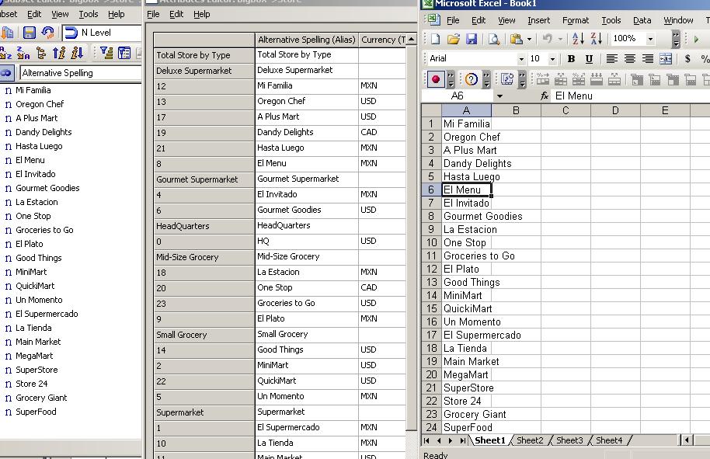Click the CAD currency cell for Dandy Delights

pos(381,132)
